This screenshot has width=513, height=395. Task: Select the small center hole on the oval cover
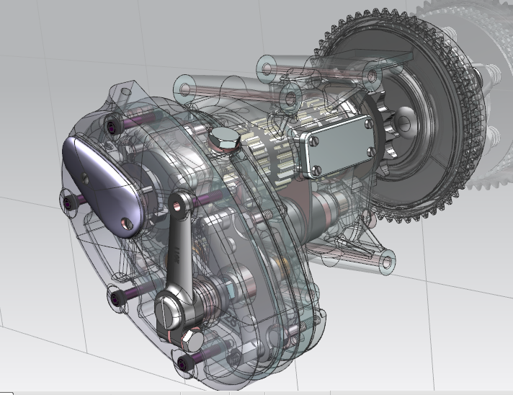(85, 178)
